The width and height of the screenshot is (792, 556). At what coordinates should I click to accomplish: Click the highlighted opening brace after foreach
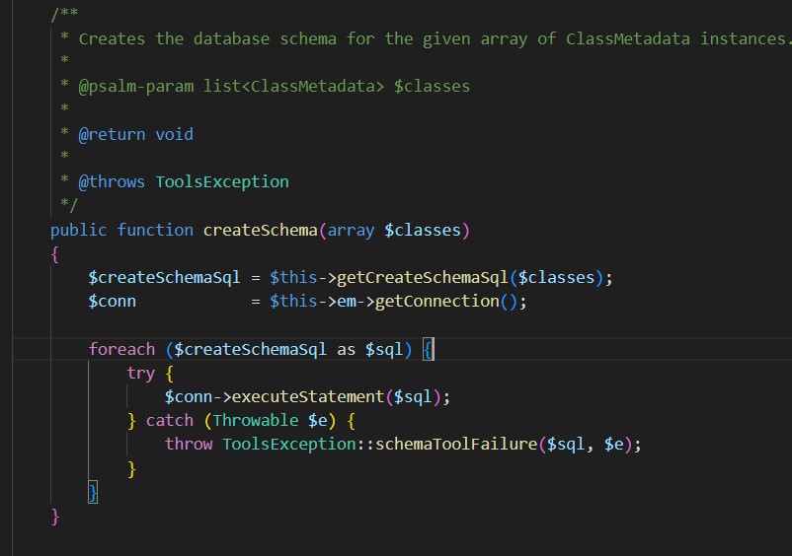click(x=429, y=349)
